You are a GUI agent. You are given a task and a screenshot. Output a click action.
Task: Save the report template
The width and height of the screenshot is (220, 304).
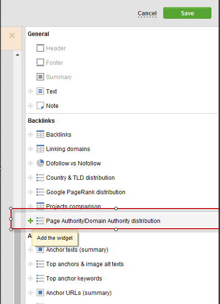tap(187, 13)
